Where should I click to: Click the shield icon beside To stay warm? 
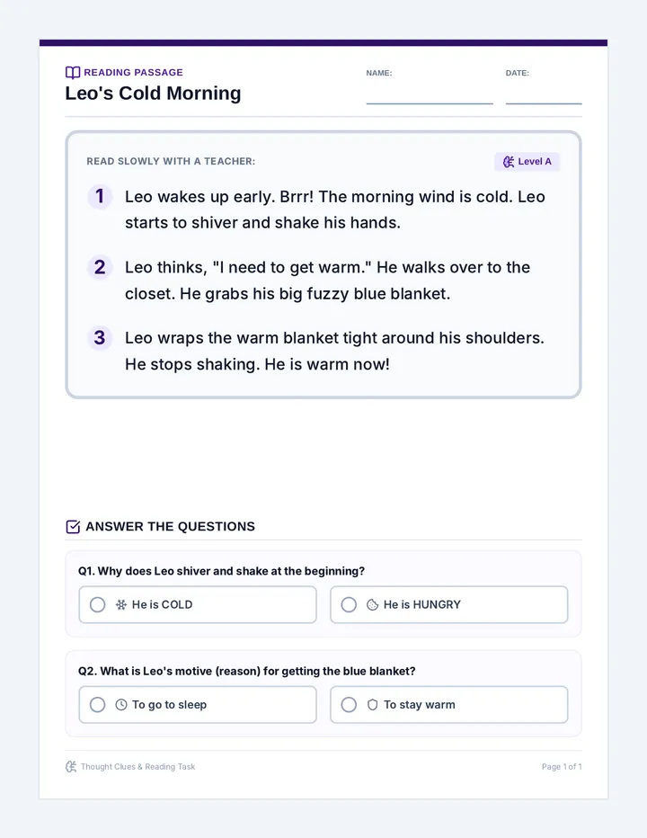(372, 704)
